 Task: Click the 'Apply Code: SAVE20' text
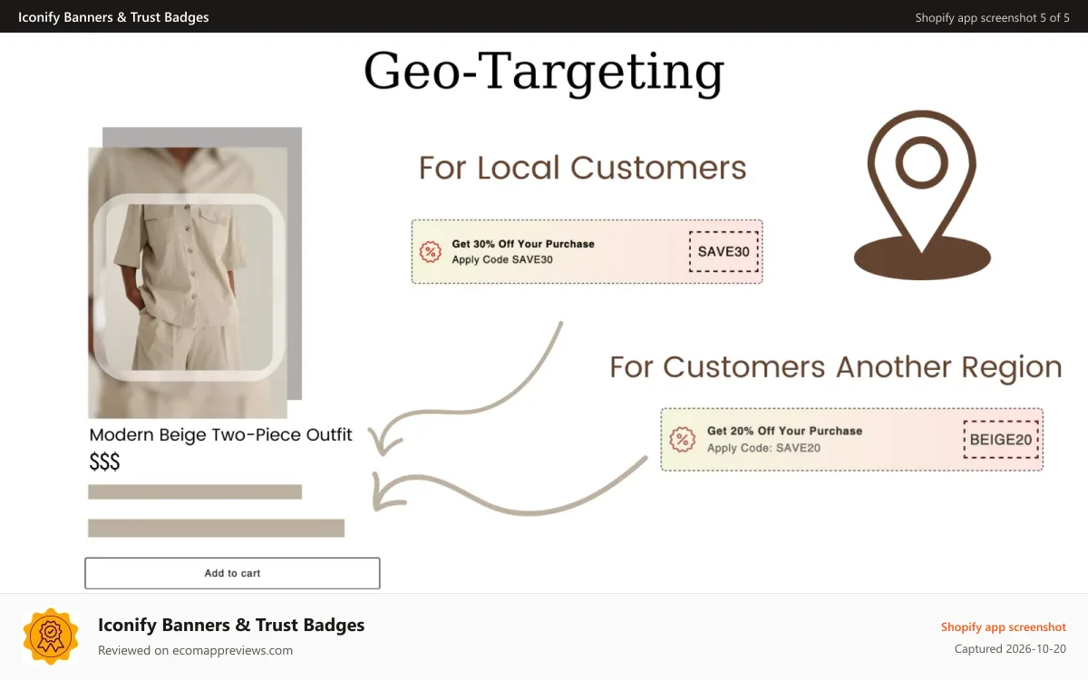pyautogui.click(x=763, y=448)
